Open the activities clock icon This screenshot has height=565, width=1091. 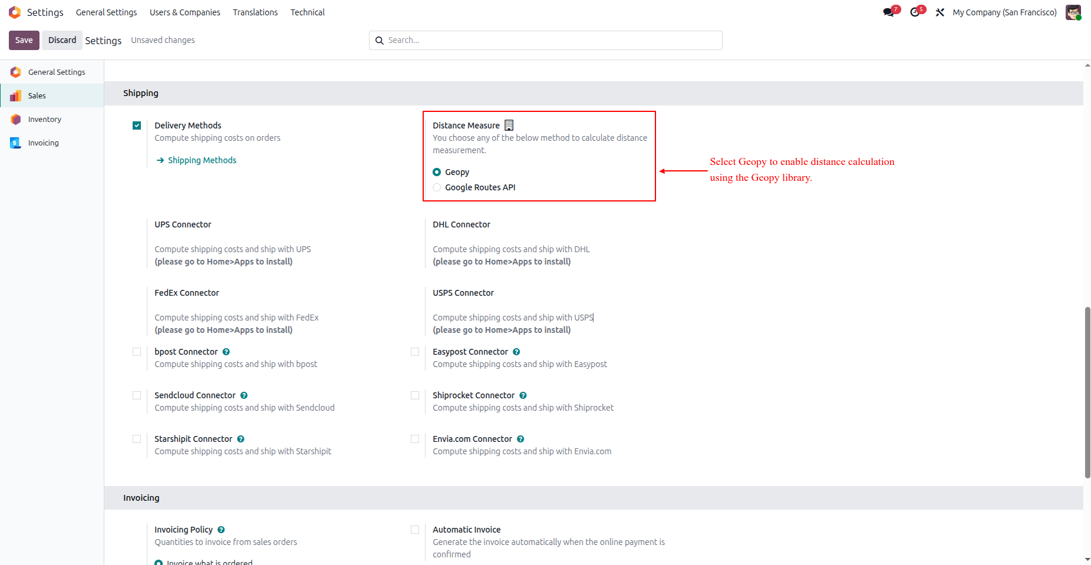click(x=915, y=12)
